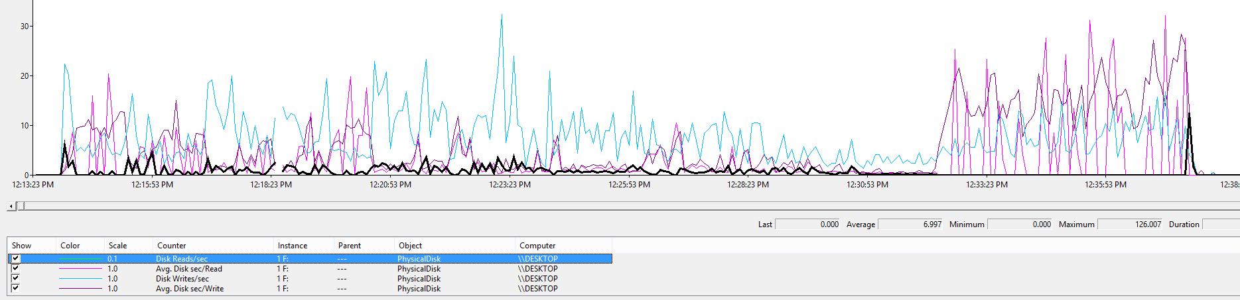Click green color line for Disk Reads/sec

tap(80, 259)
